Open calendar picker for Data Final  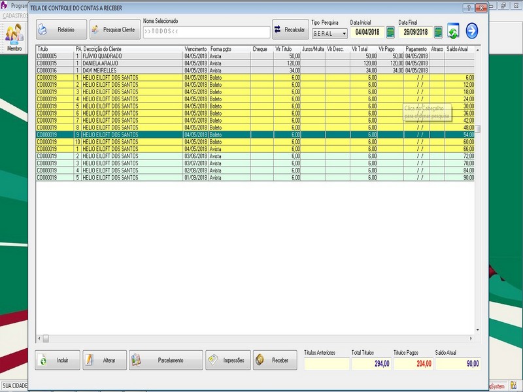(438, 32)
